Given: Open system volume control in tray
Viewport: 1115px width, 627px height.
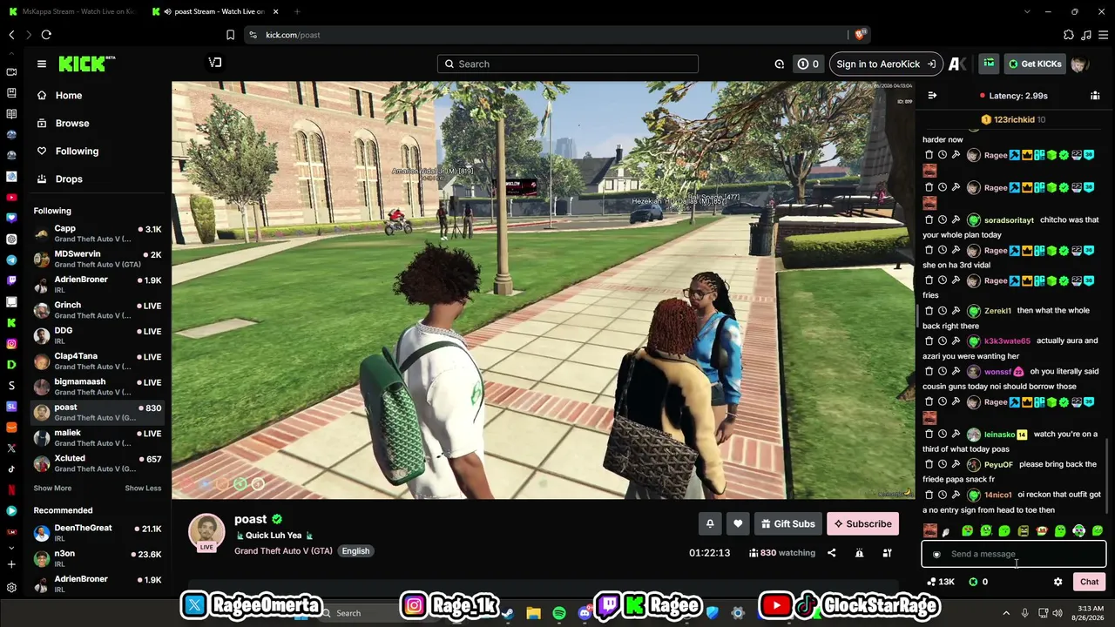Looking at the screenshot, I should 1058,613.
